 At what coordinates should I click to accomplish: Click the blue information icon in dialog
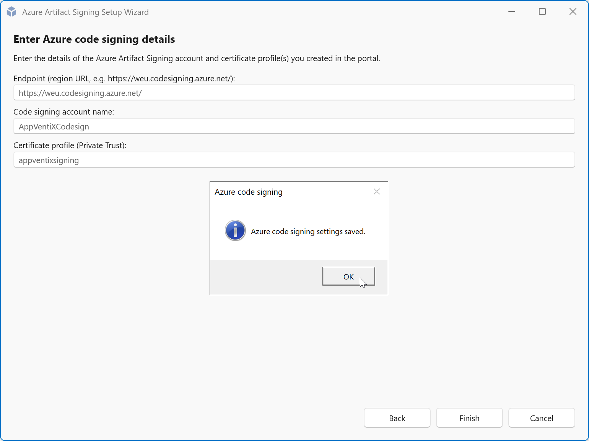coord(235,231)
